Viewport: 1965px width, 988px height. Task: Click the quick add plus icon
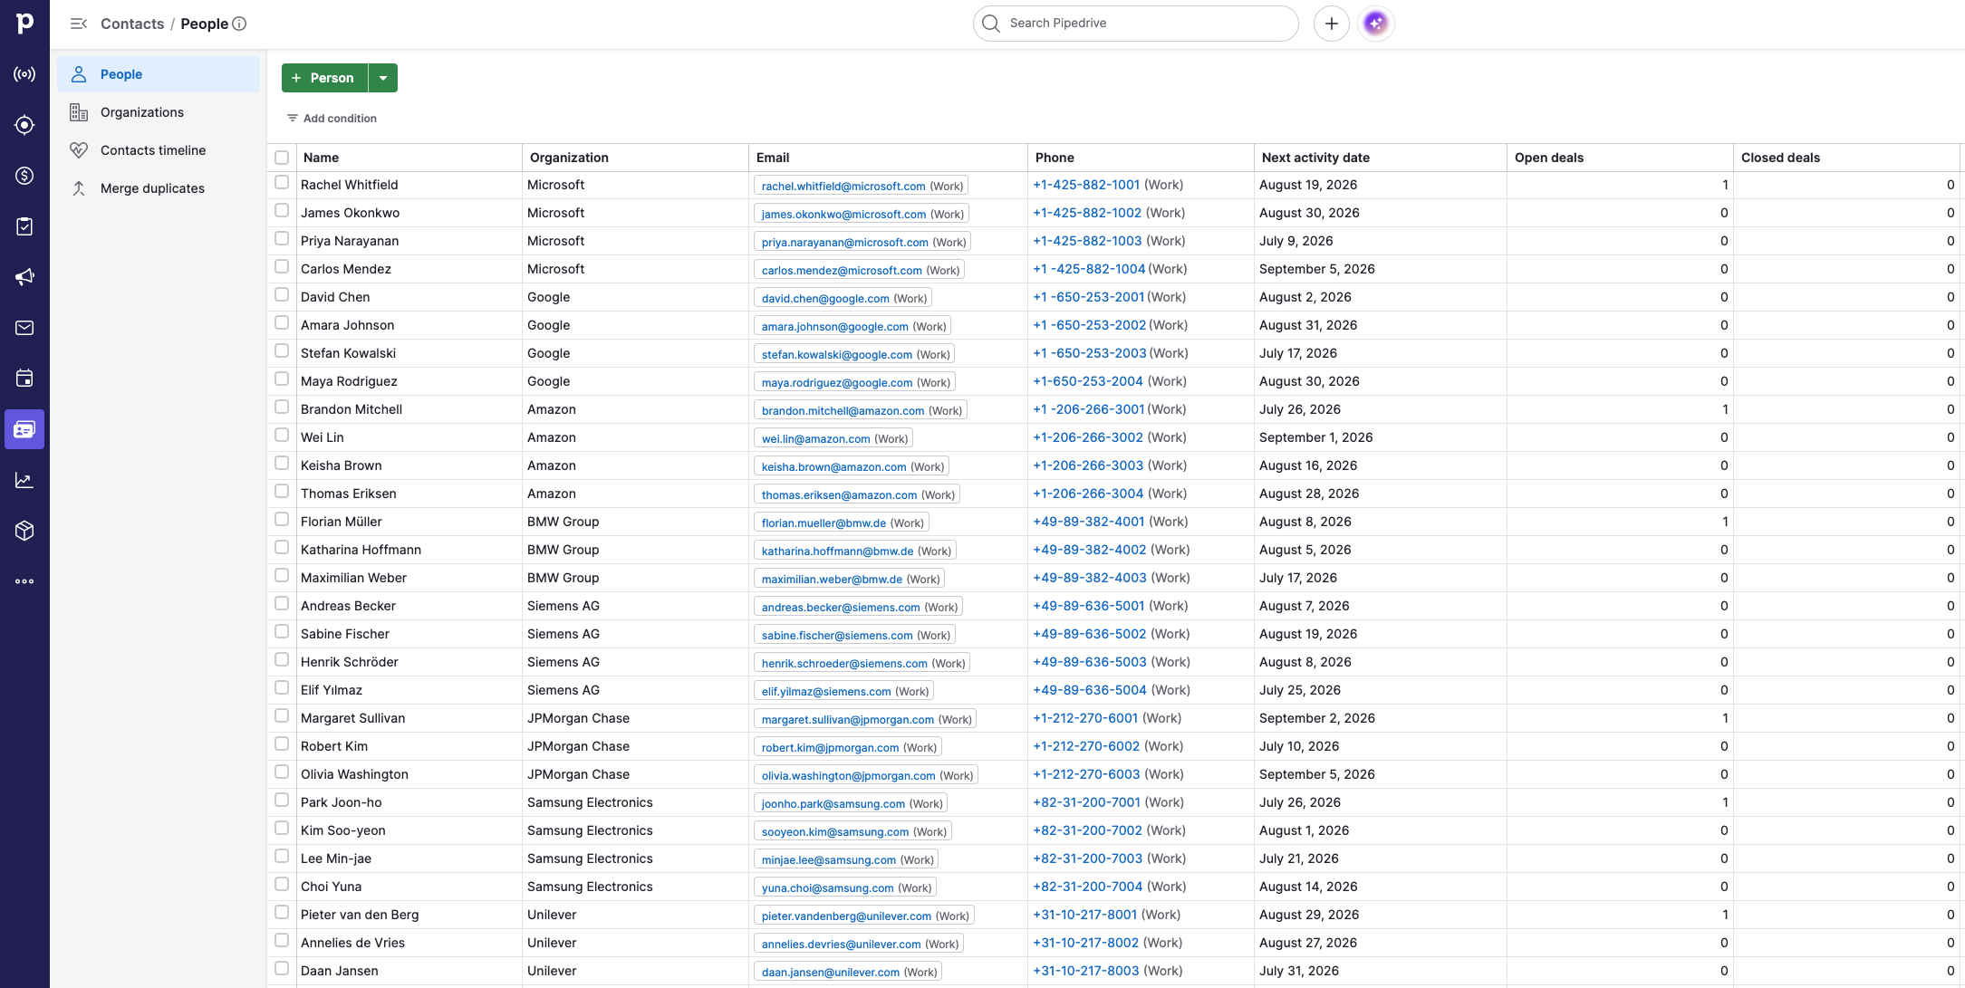coord(1331,24)
